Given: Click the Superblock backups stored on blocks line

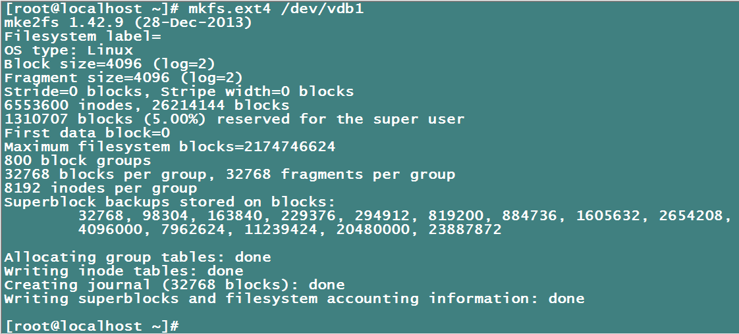Looking at the screenshot, I should click(169, 202).
